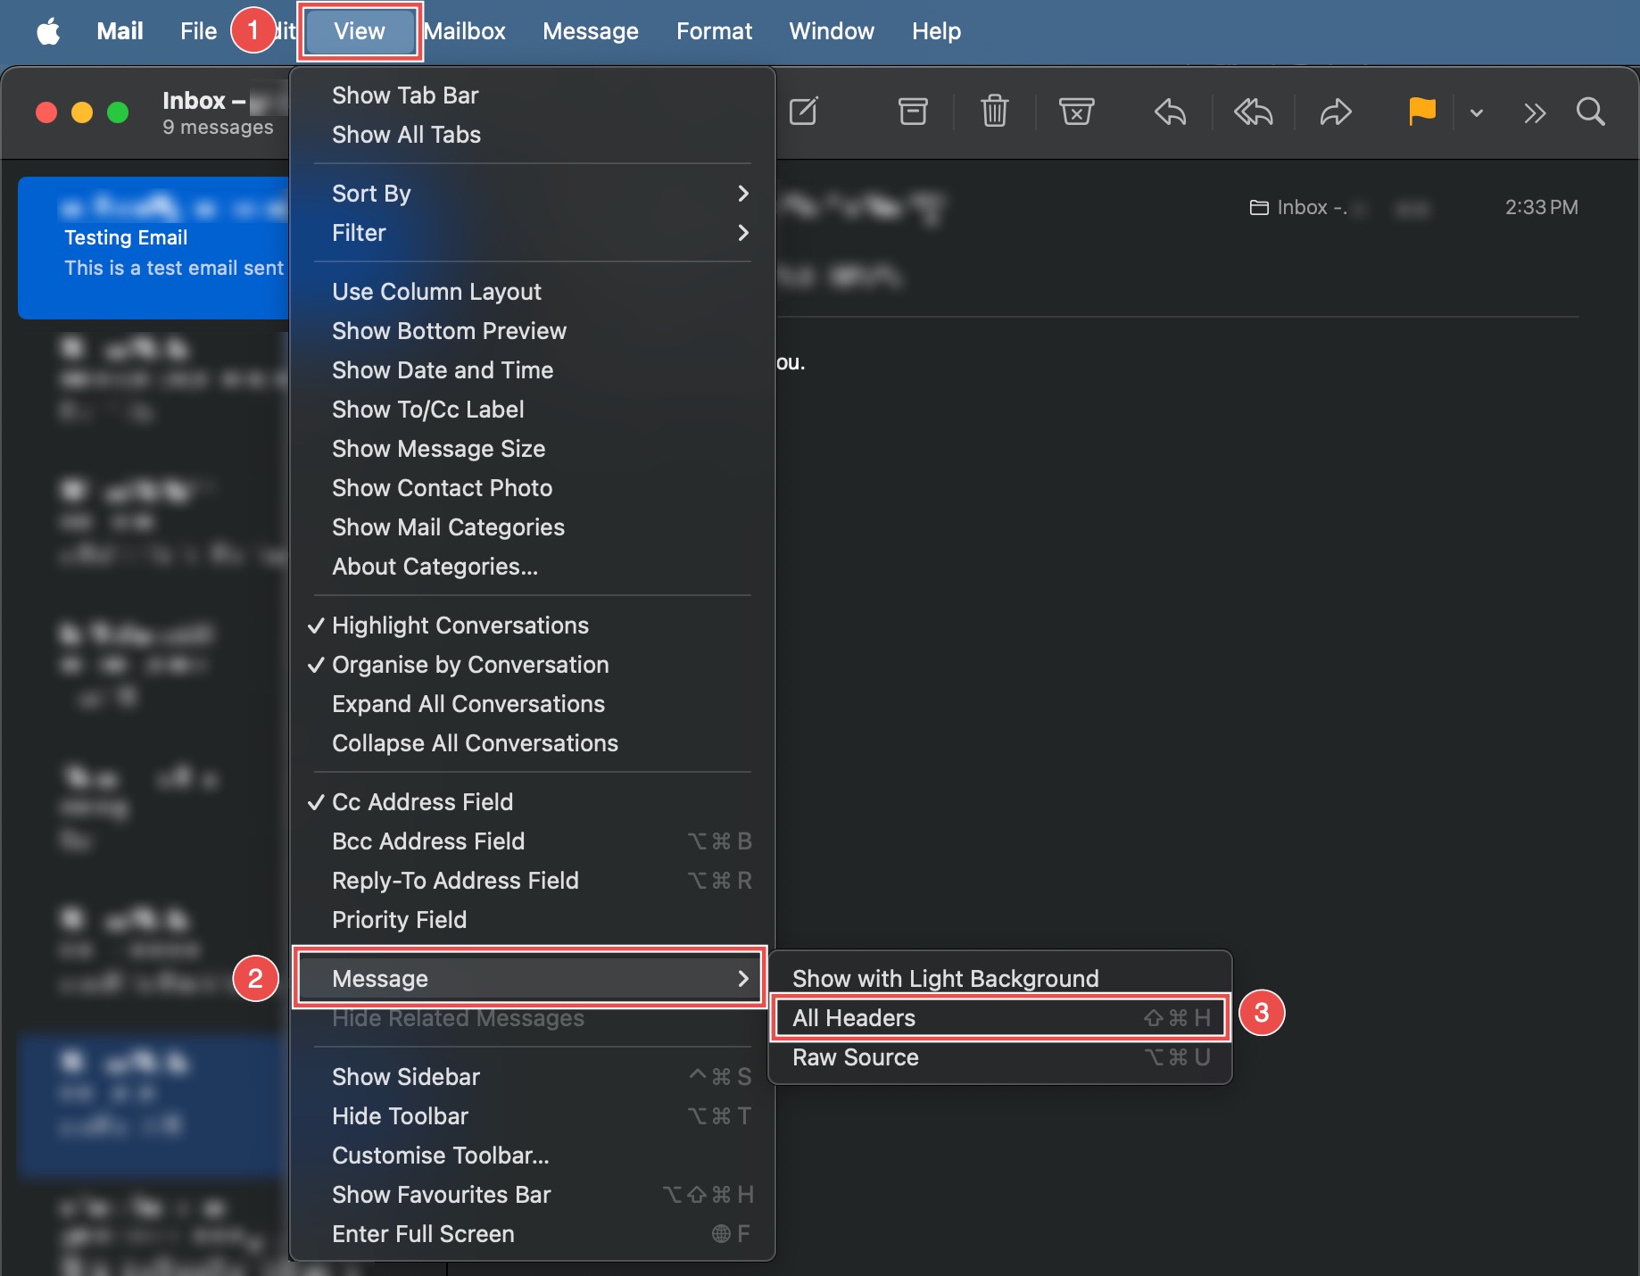Click the reply arrow icon
The image size is (1640, 1276).
click(1170, 112)
